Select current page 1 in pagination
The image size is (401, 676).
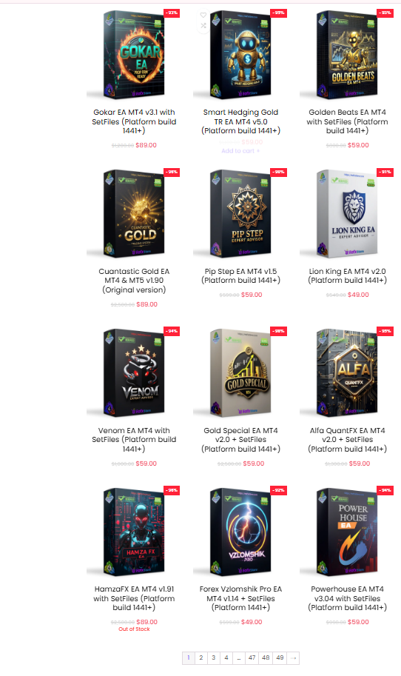point(188,658)
